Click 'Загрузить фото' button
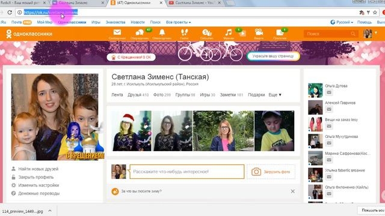This screenshot has height=216, width=385. 271,172
